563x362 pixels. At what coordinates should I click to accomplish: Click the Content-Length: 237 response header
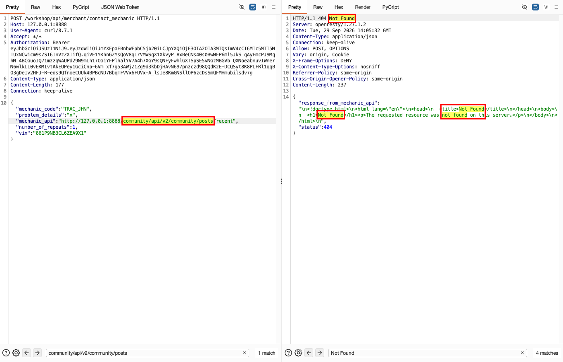tap(319, 85)
